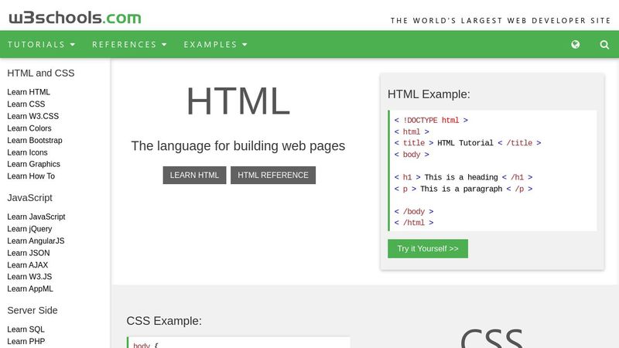Screen dimensions: 619x348
Task: Open the References dropdown menu
Action: click(x=129, y=45)
